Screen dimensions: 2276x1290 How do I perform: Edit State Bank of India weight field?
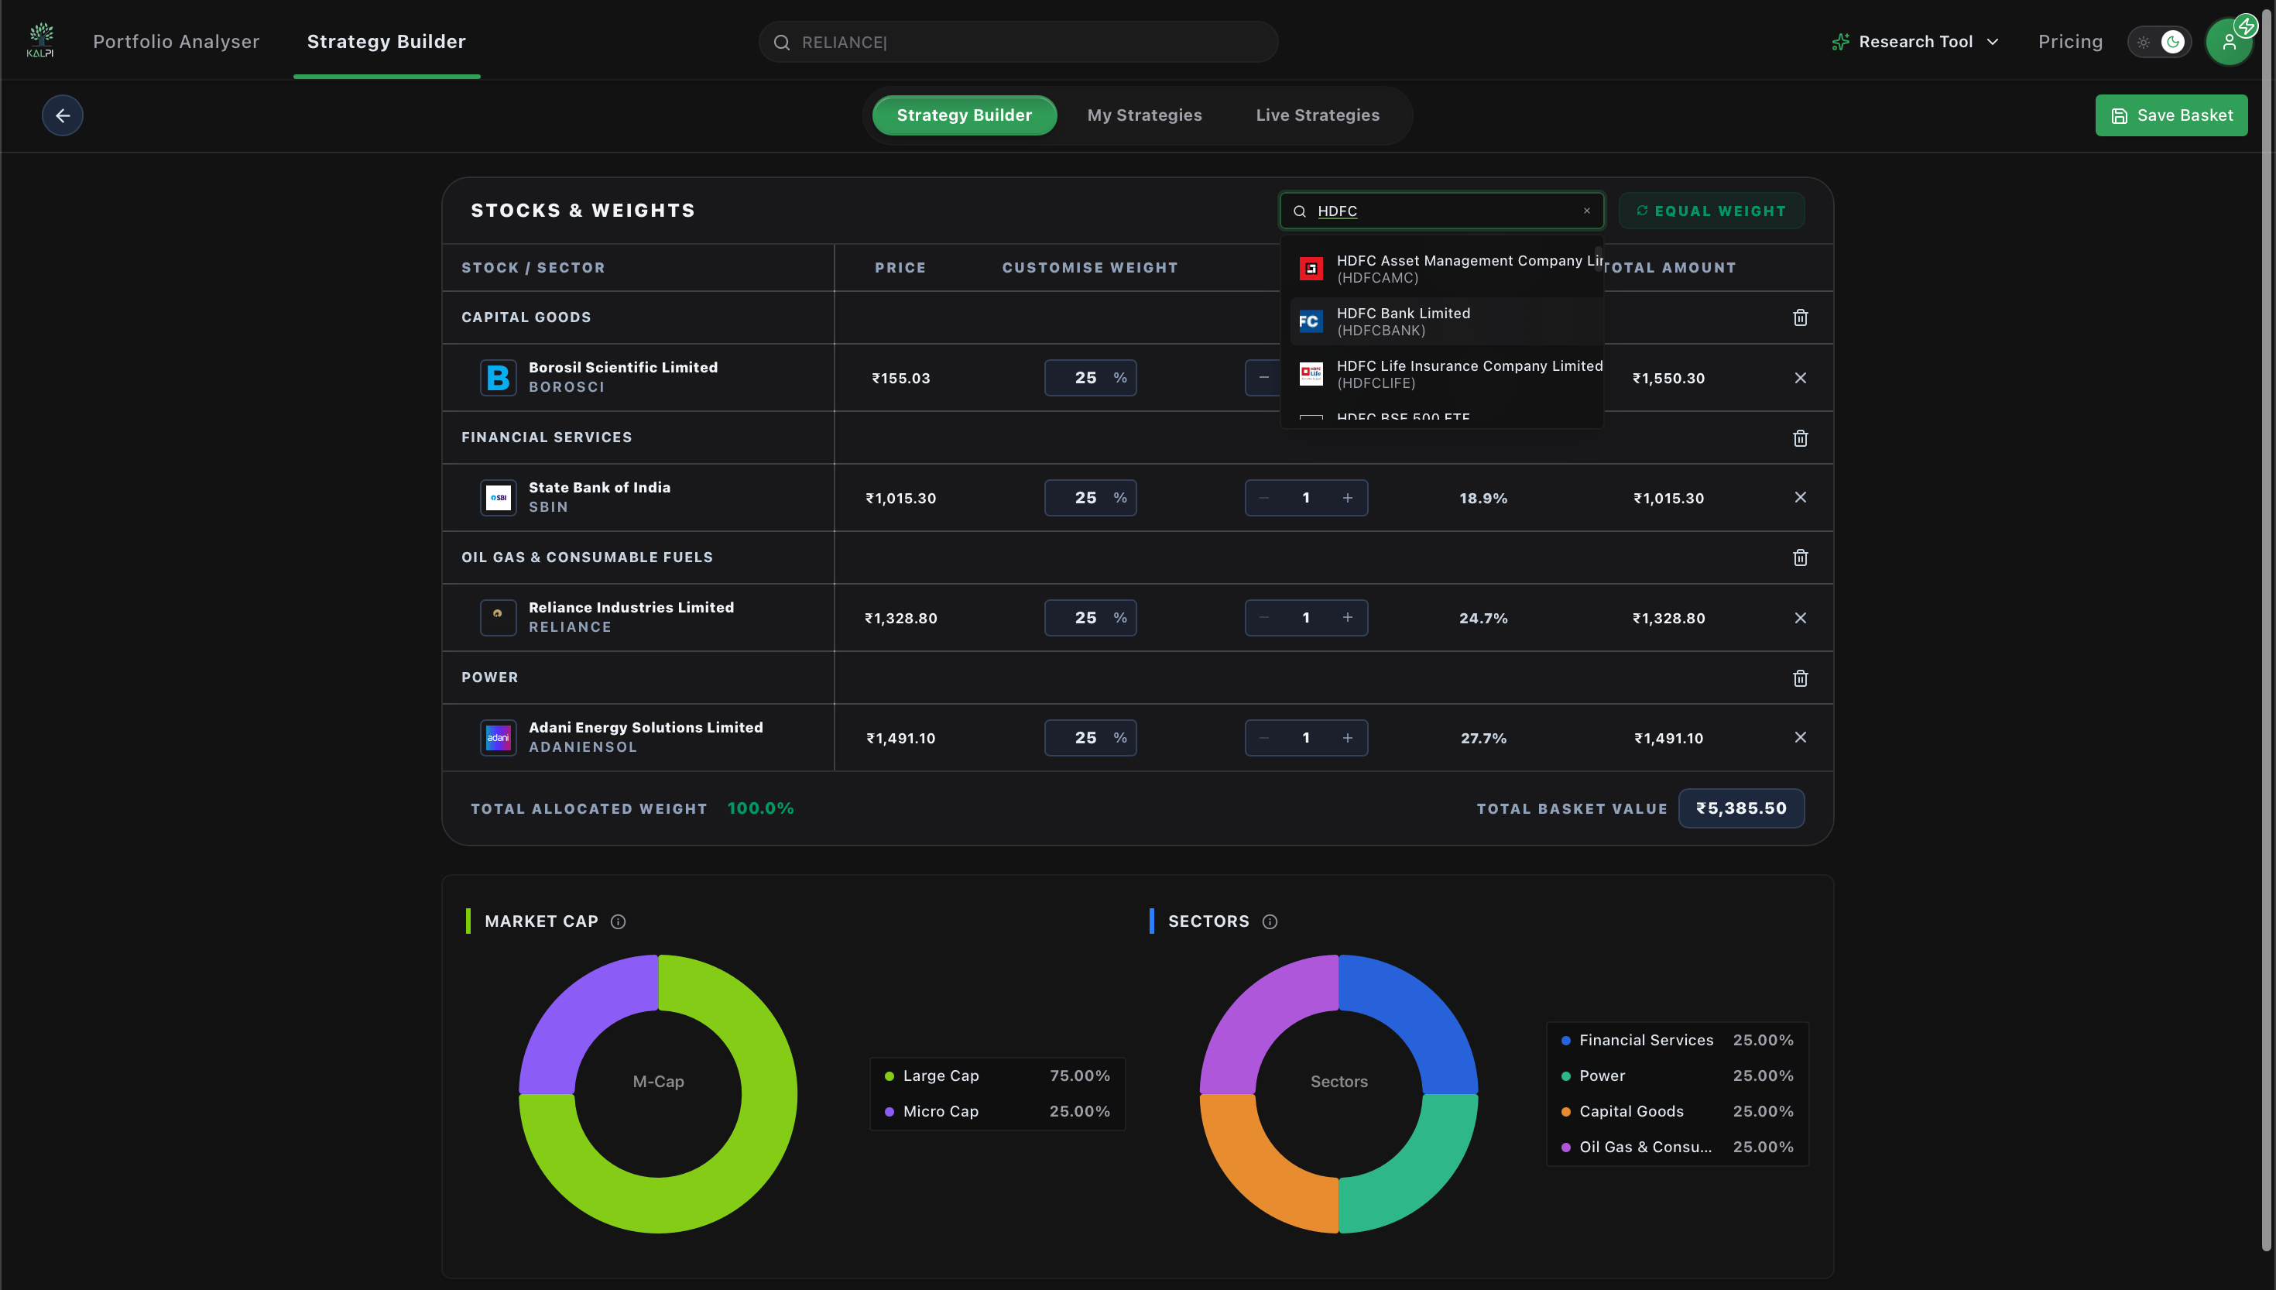[x=1090, y=498]
